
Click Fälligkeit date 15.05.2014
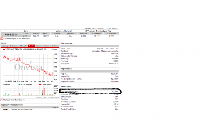[114, 64]
